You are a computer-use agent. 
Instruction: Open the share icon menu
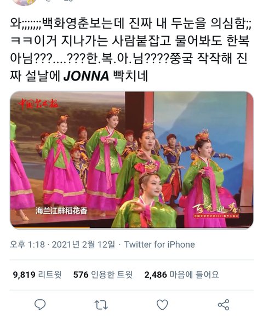coord(224,305)
